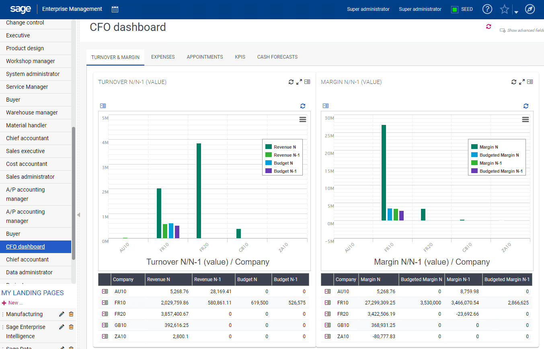The image size is (544, 349).
Task: Expand Margin N/N-1 panel to fullscreen
Action: pos(522,82)
